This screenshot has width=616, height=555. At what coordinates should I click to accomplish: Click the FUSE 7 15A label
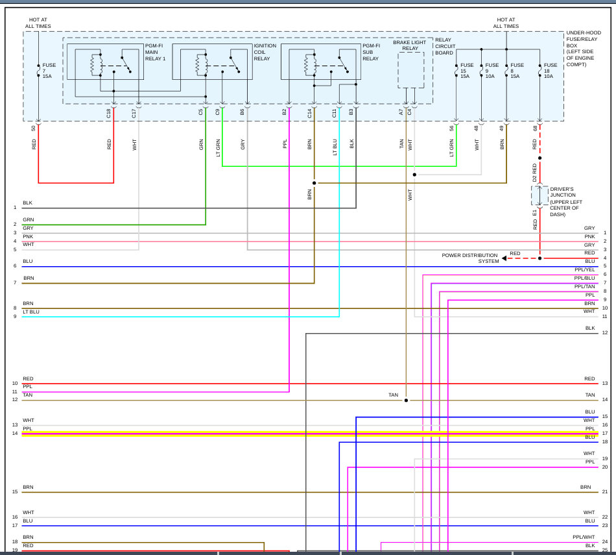(49, 70)
